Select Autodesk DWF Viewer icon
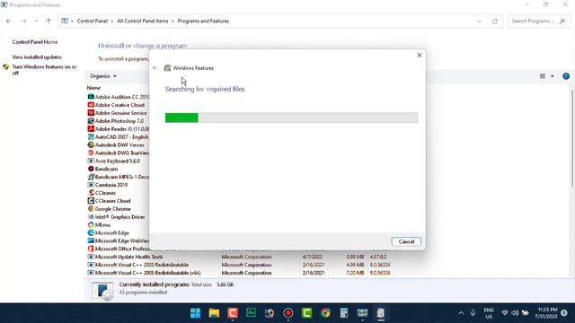This screenshot has width=575, height=323. (x=91, y=145)
